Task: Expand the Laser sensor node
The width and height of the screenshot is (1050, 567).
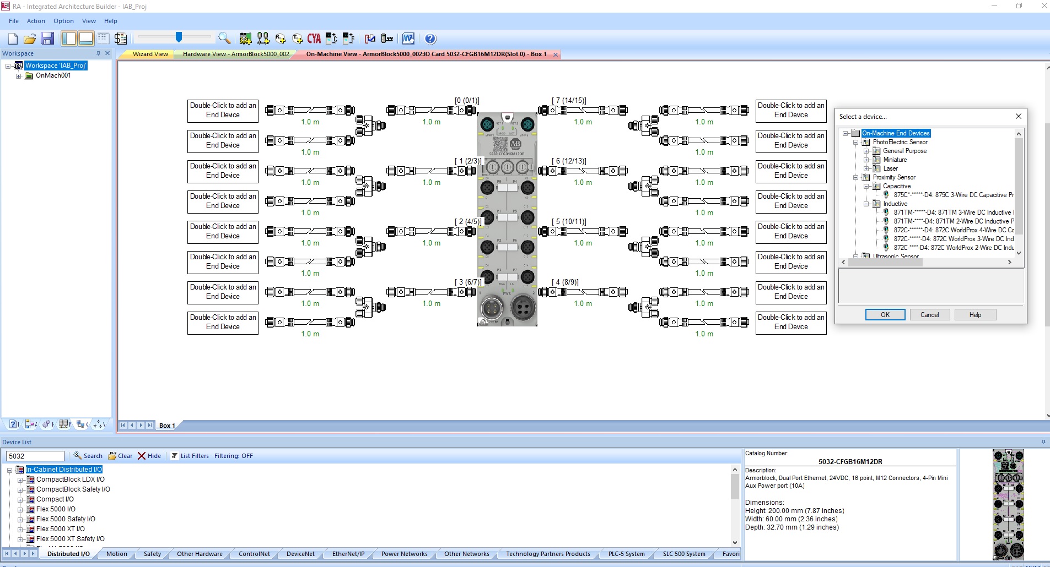Action: 866,168
